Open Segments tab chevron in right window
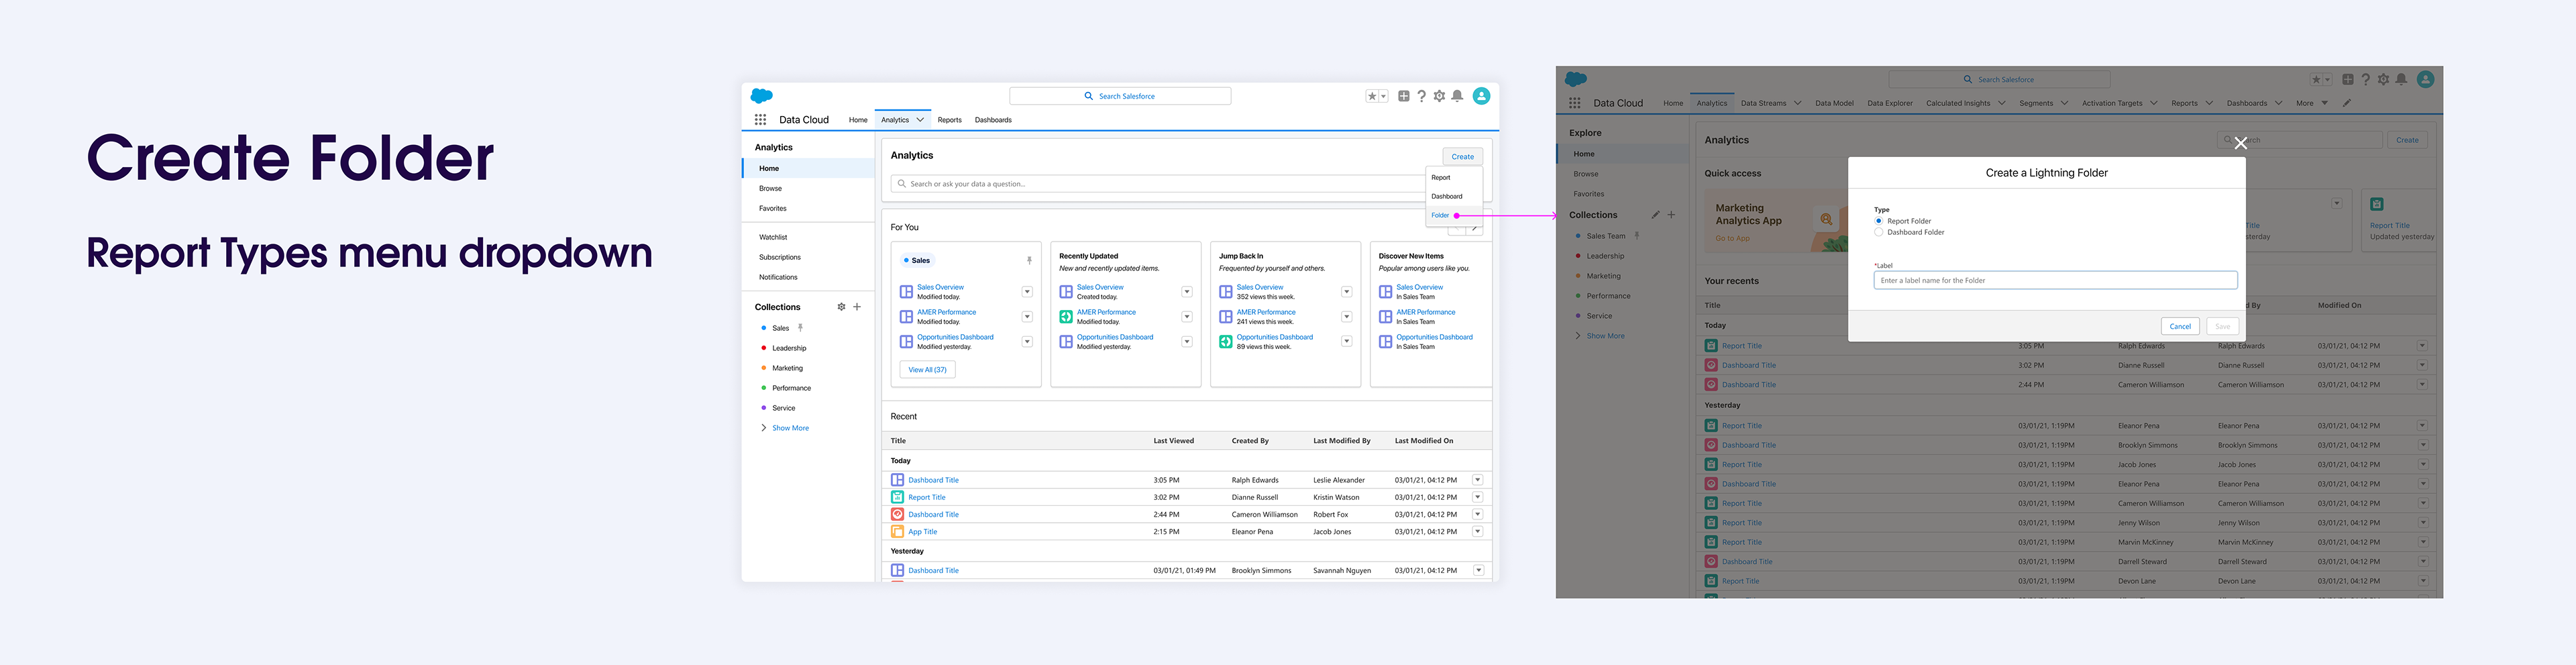 [2064, 103]
